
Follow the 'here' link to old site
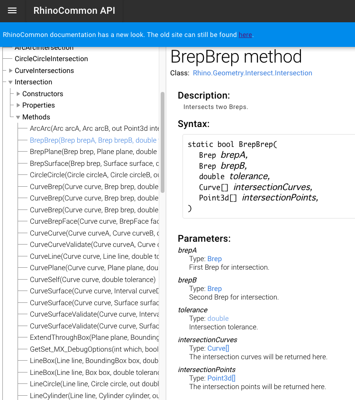(246, 35)
